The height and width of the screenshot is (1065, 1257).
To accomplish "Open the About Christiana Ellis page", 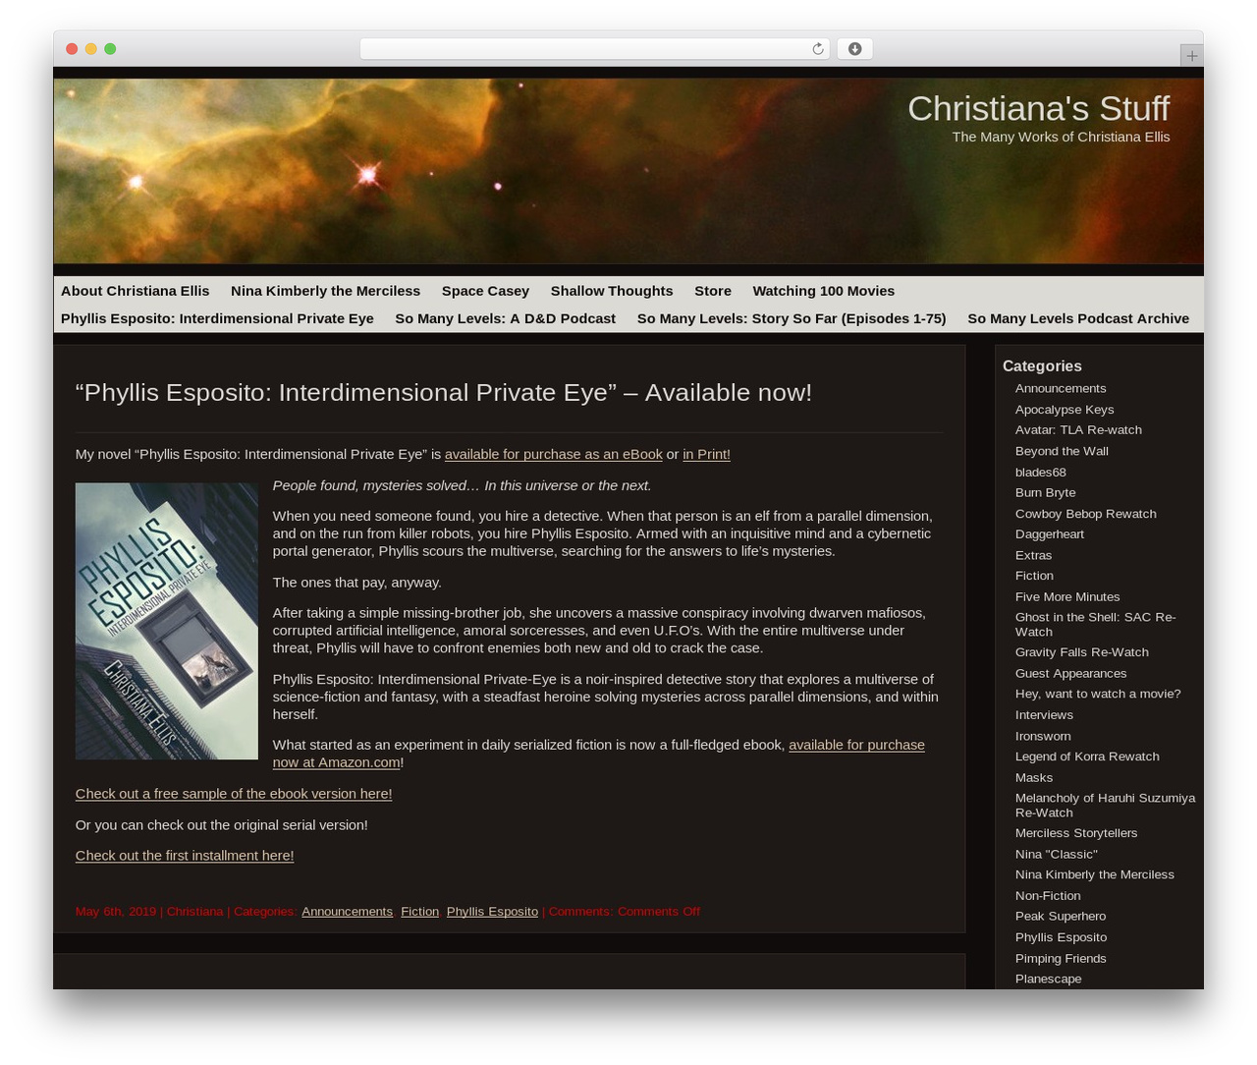I will [x=136, y=291].
